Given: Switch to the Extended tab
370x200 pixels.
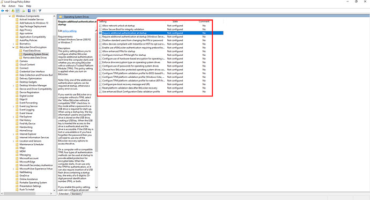Looking at the screenshot, I should (64, 194).
